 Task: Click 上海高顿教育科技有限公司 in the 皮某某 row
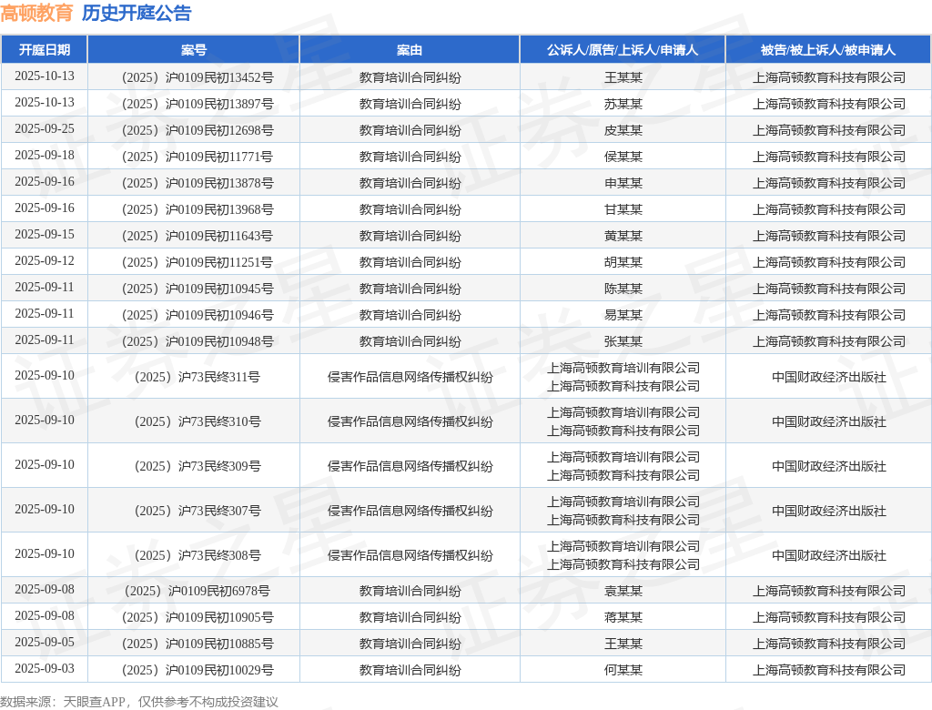tap(828, 130)
